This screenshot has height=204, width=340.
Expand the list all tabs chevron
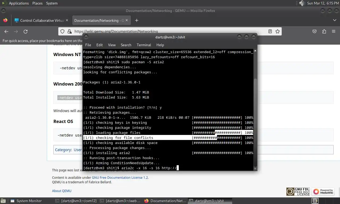[x=334, y=20]
